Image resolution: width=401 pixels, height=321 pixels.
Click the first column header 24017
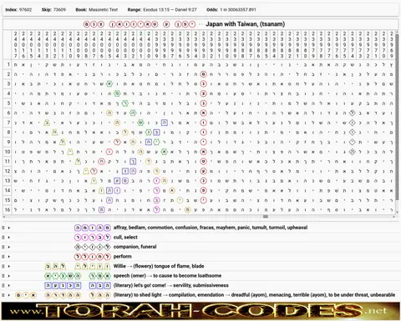pos(16,44)
